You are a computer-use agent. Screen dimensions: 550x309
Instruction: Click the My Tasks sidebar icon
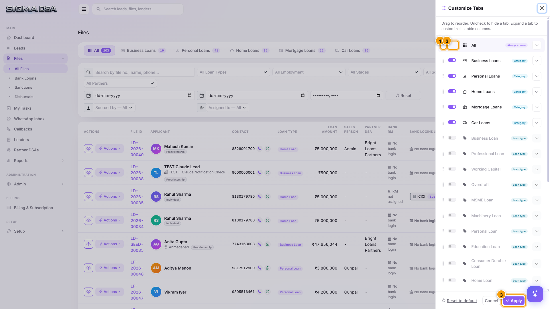[9, 108]
